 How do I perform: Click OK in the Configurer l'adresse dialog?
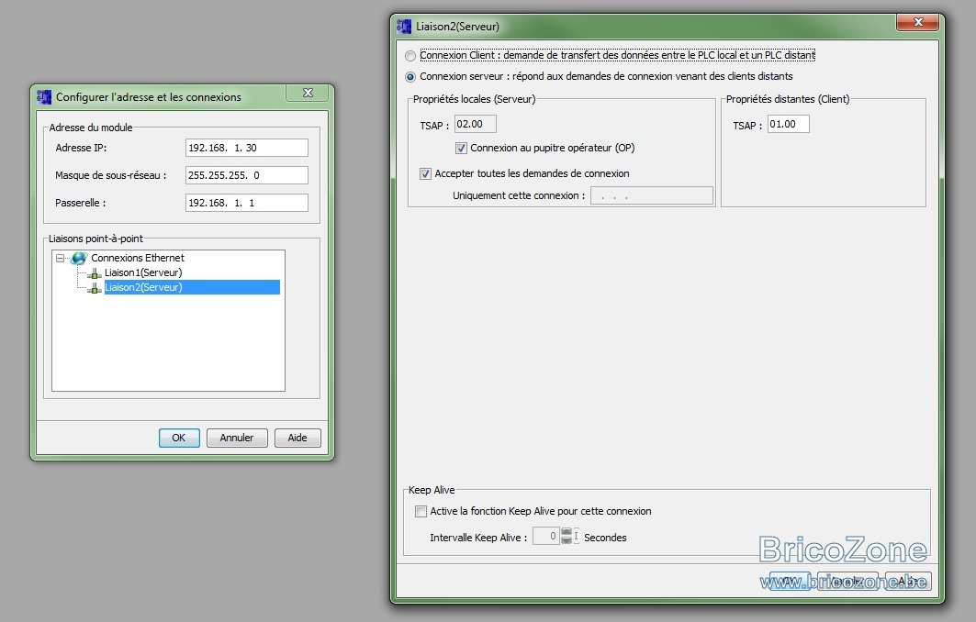pyautogui.click(x=179, y=438)
